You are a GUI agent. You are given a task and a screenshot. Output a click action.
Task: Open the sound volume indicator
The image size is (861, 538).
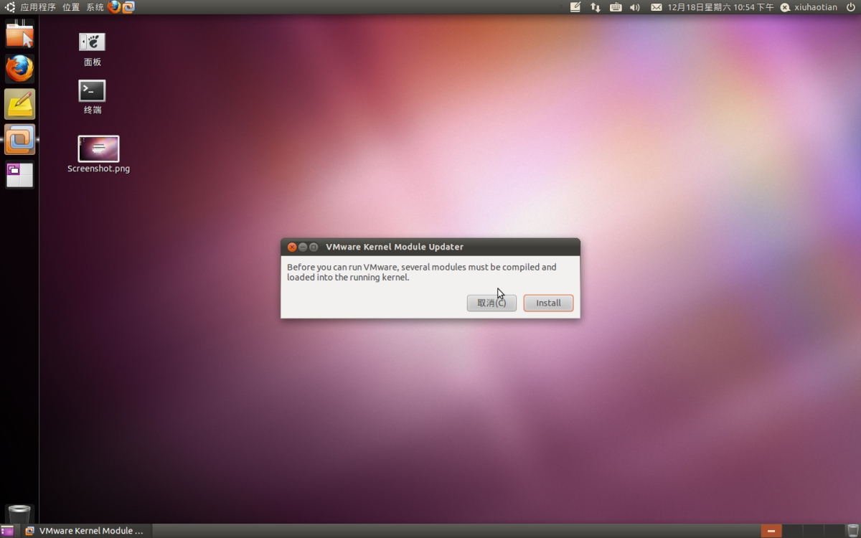pyautogui.click(x=635, y=7)
